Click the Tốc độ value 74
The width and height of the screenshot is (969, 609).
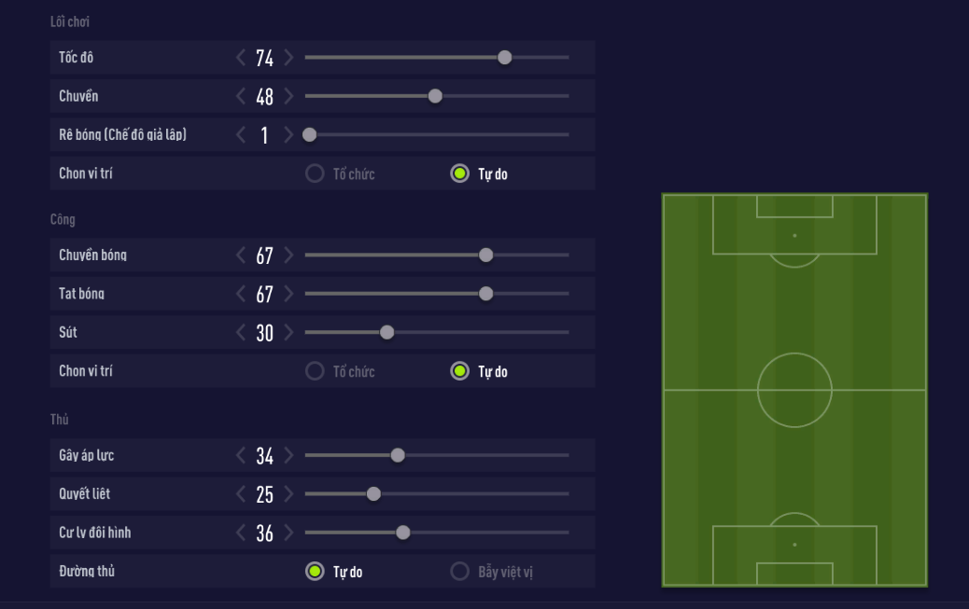pos(264,58)
